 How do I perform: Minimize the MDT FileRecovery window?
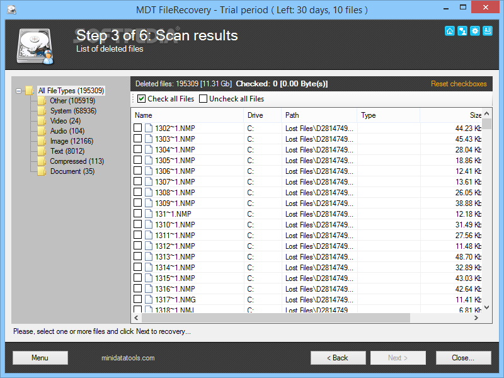446,8
